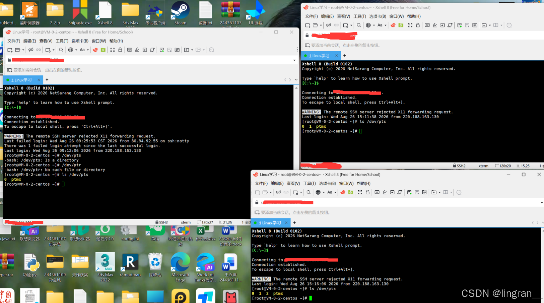The height and width of the screenshot is (303, 544).
Task: Close '1 Linux学习' tab in left Xshell window
Action: click(x=39, y=80)
